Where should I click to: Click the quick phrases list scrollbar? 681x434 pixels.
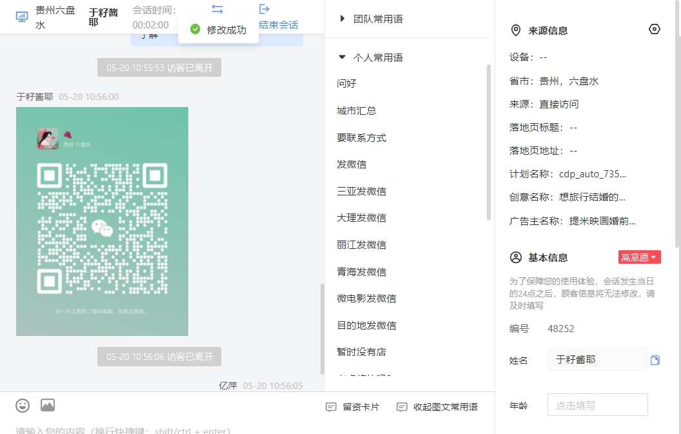click(489, 143)
